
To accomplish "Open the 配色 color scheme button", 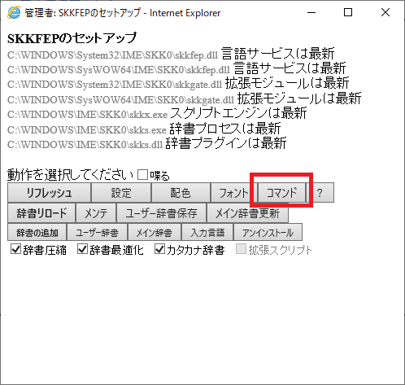I will point(181,193).
